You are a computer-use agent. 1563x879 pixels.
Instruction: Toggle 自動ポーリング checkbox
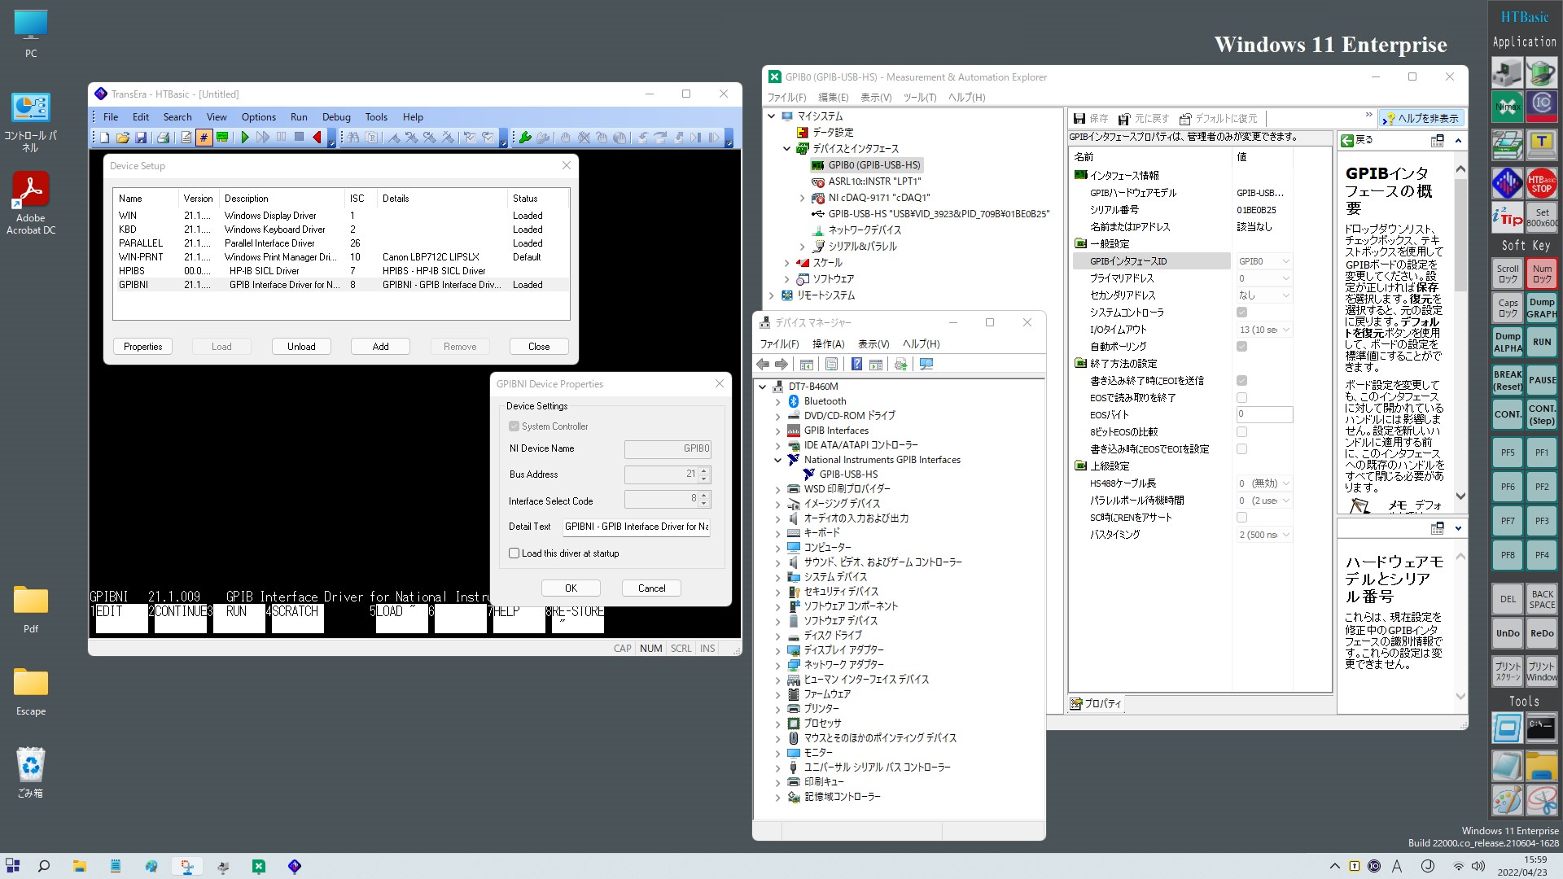pos(1241,347)
